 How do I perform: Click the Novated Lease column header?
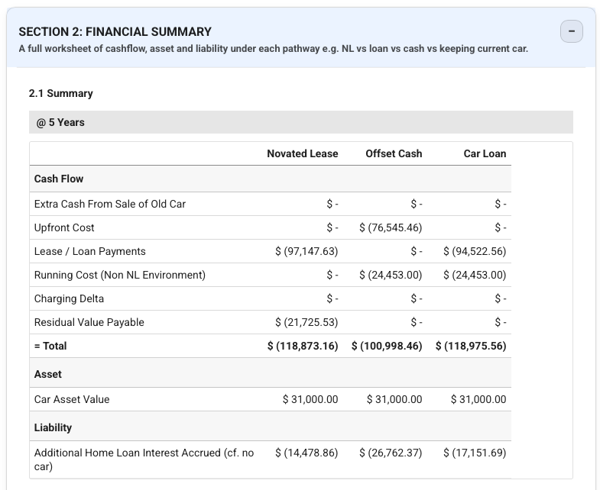[302, 153]
